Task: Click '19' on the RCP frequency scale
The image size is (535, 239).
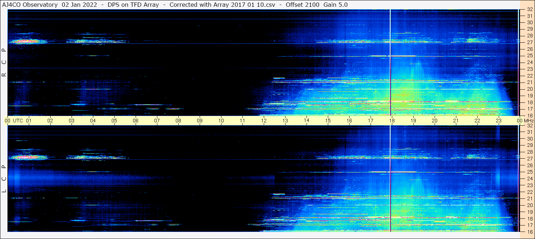Action: 530,95
